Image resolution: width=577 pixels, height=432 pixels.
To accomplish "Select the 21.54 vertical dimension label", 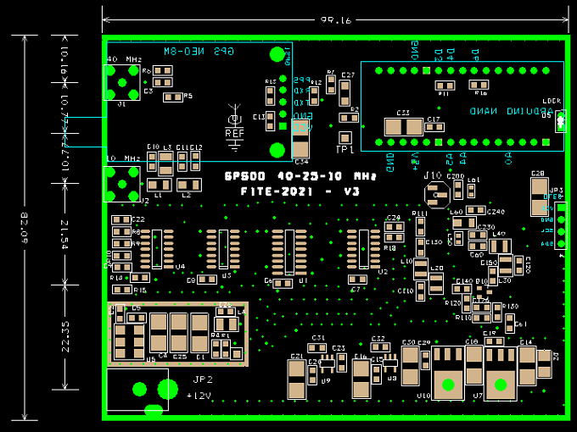I will coord(64,235).
